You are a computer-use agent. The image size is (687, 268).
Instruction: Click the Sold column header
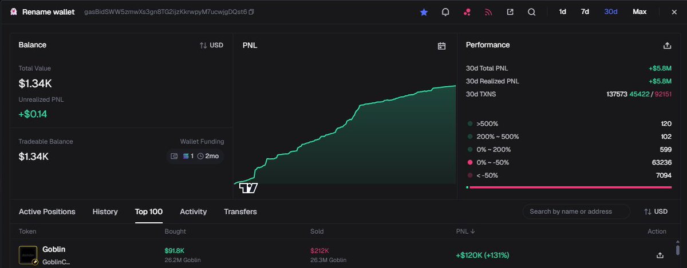coord(317,231)
